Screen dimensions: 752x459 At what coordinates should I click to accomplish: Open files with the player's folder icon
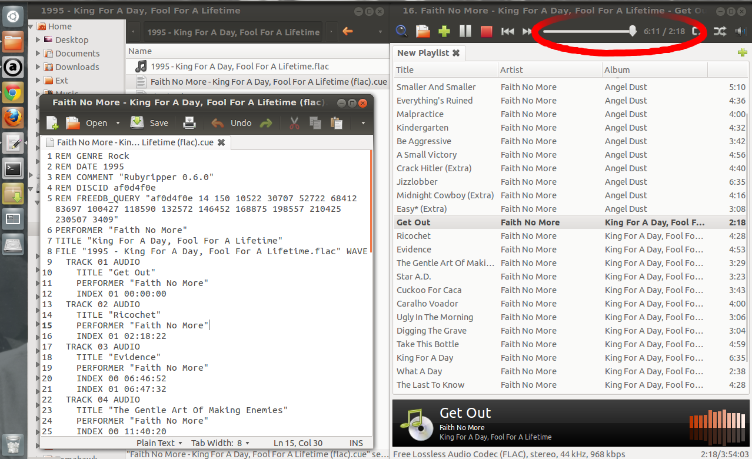tap(422, 31)
